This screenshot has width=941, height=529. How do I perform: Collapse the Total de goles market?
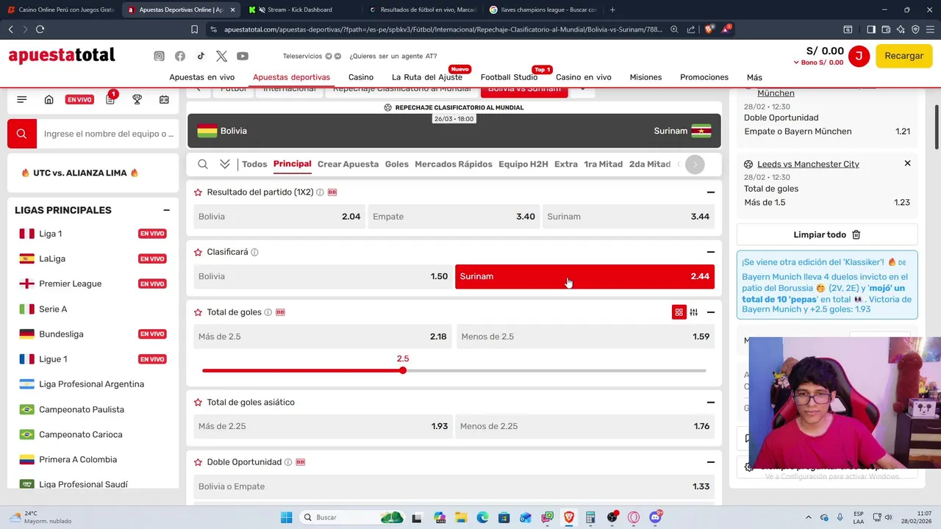tap(710, 312)
